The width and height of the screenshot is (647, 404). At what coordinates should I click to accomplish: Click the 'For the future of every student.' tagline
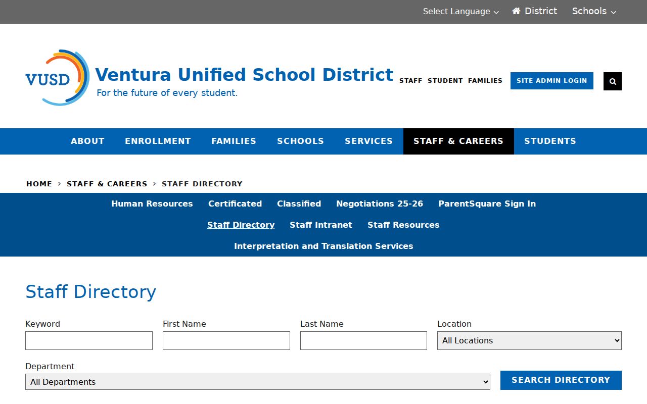click(x=167, y=93)
